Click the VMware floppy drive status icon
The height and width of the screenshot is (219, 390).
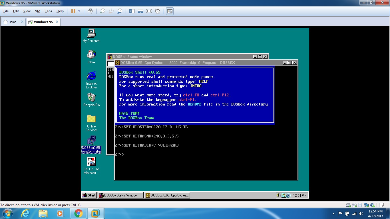(360, 205)
